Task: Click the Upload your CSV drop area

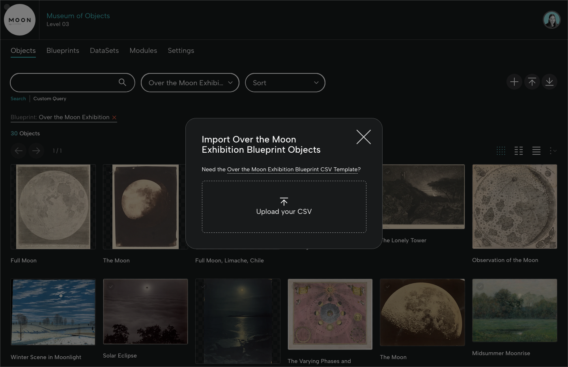Action: [x=284, y=207]
